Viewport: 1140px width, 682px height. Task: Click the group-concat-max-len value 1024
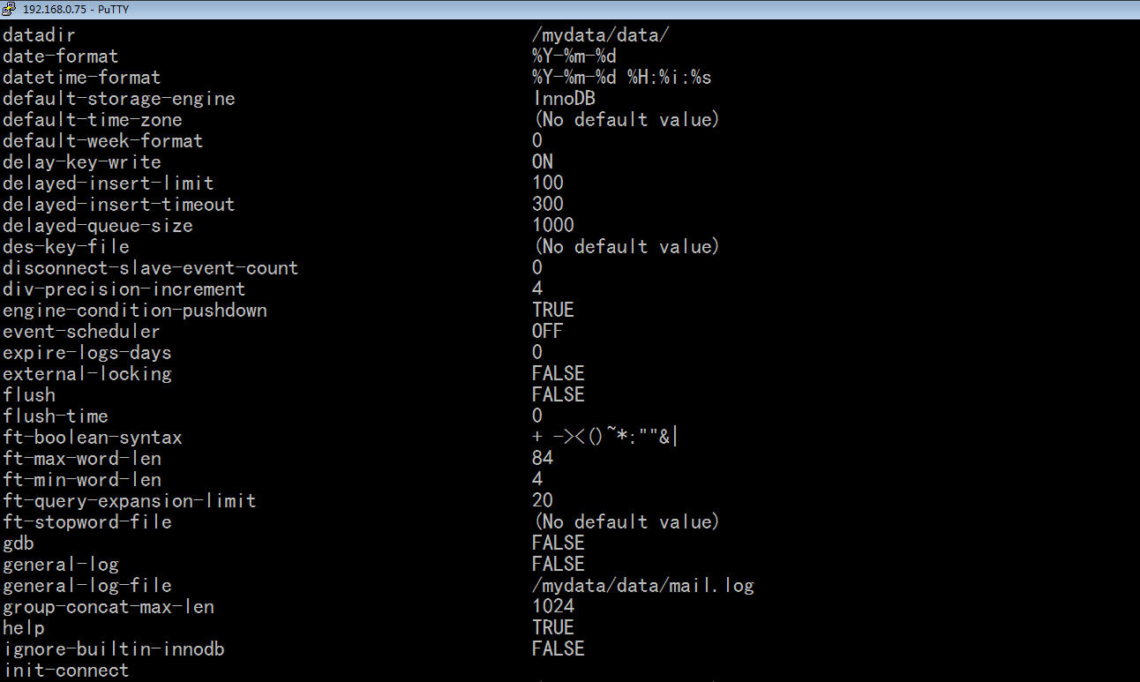(x=553, y=607)
